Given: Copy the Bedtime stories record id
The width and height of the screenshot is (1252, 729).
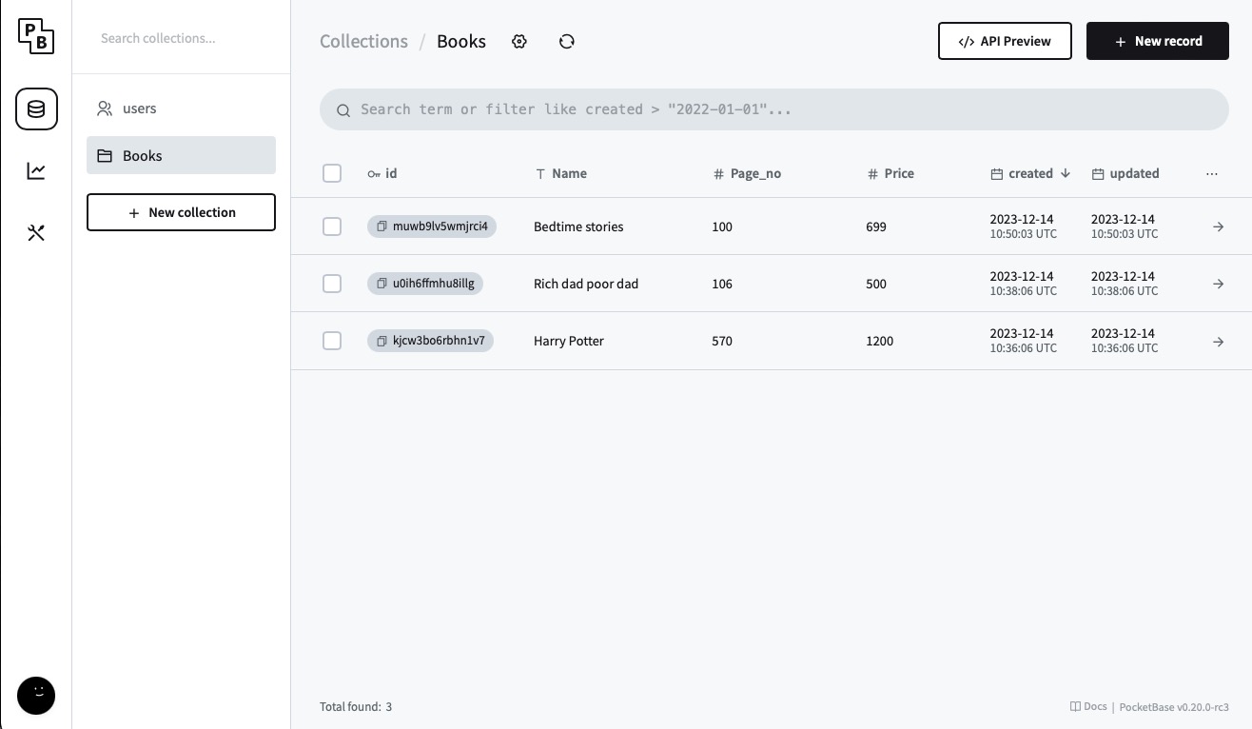Looking at the screenshot, I should [382, 227].
